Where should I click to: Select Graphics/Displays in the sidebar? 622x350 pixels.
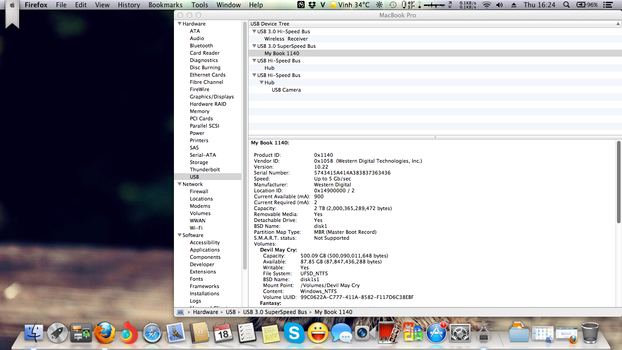[x=212, y=97]
